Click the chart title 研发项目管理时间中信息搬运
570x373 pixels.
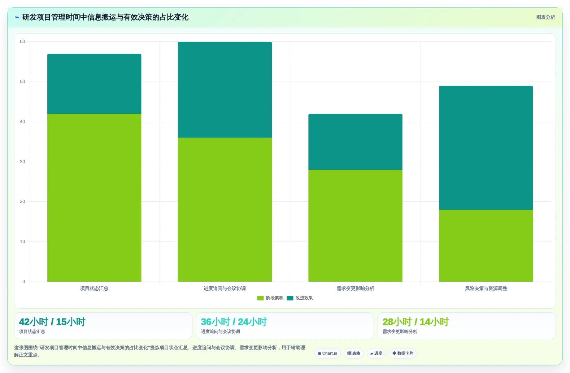click(105, 17)
